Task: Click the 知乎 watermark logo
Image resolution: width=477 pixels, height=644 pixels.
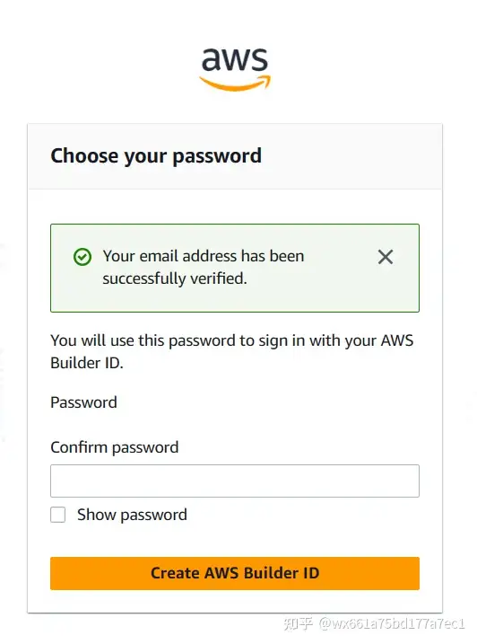Action: point(299,623)
